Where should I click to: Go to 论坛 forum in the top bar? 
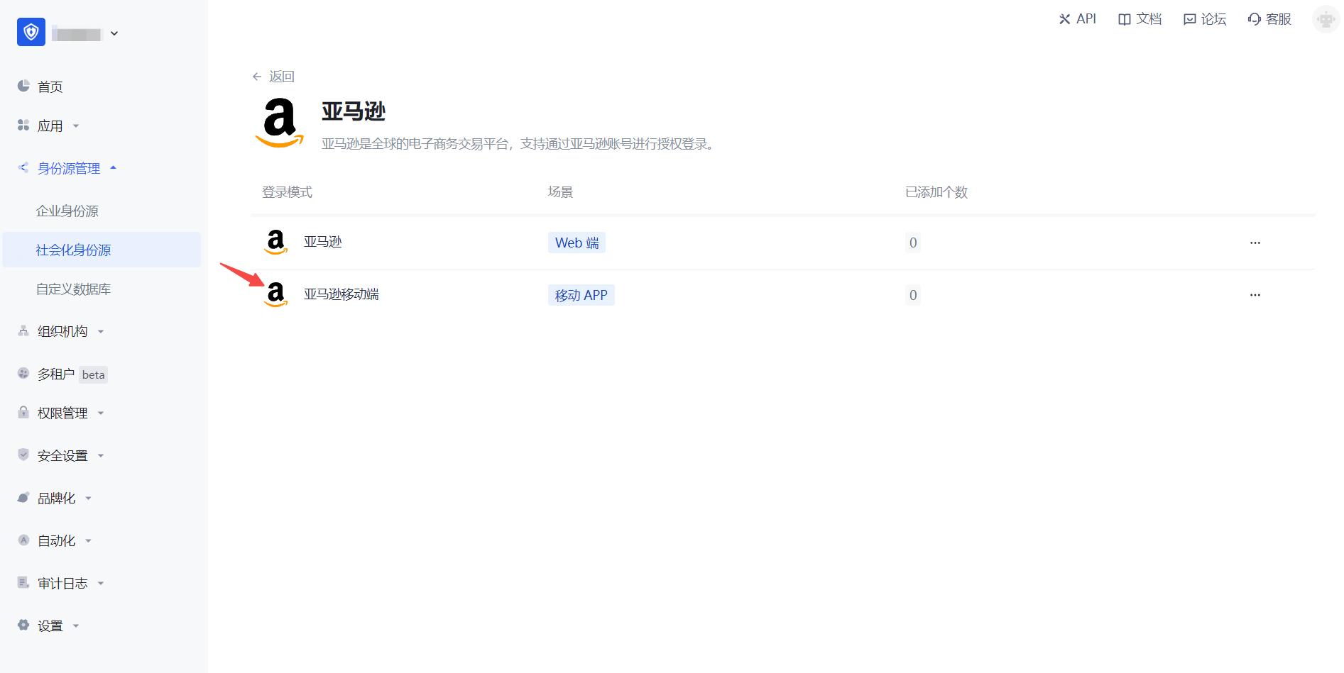1205,19
